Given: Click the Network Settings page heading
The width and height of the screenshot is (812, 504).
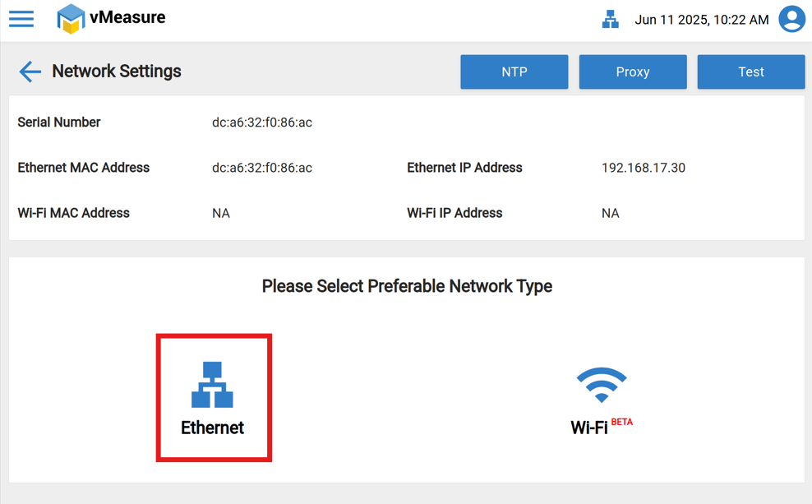Looking at the screenshot, I should click(x=117, y=72).
